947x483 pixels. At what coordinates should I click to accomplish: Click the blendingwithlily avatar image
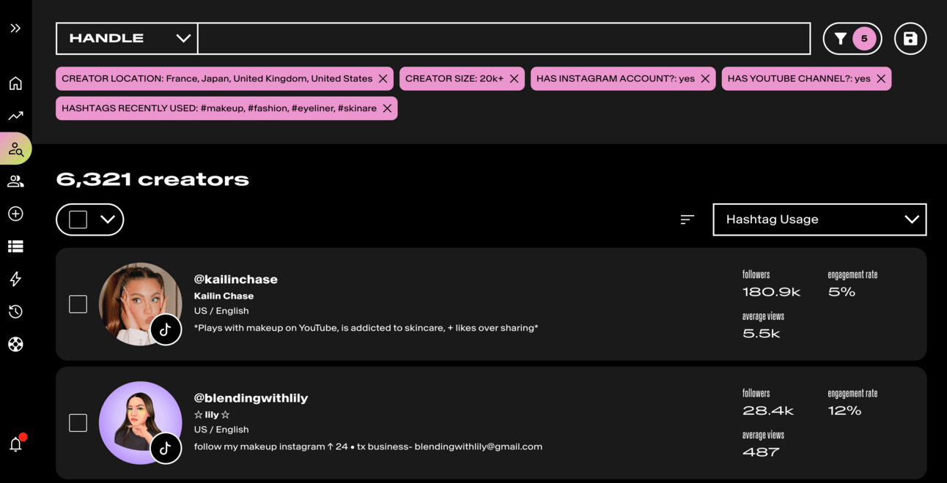pyautogui.click(x=140, y=422)
